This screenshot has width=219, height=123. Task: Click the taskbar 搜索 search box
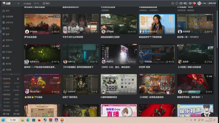13,120
